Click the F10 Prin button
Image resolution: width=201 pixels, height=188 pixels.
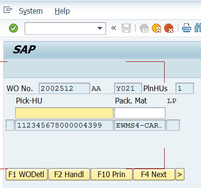(x=111, y=174)
